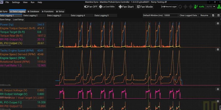The width and height of the screenshot is (221, 110).
Task: Open the View menu
Action: [25, 2]
